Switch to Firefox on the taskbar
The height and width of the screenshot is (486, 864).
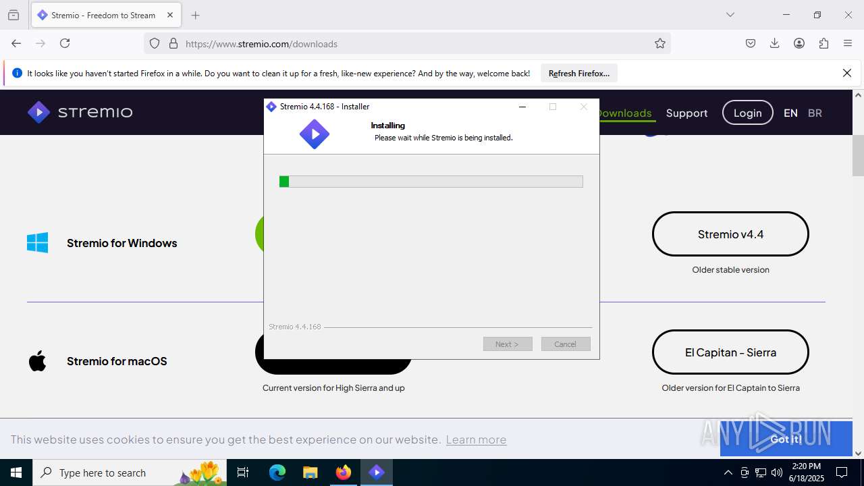(344, 473)
